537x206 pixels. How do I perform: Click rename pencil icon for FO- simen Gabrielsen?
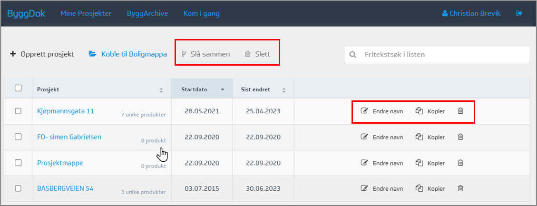click(x=364, y=137)
